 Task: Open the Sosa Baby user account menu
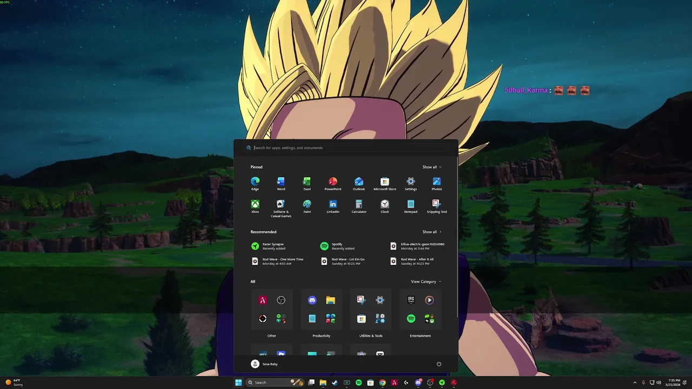(264, 364)
